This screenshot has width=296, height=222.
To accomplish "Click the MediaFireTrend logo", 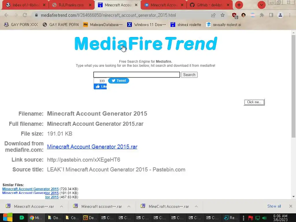I will click(x=146, y=43).
